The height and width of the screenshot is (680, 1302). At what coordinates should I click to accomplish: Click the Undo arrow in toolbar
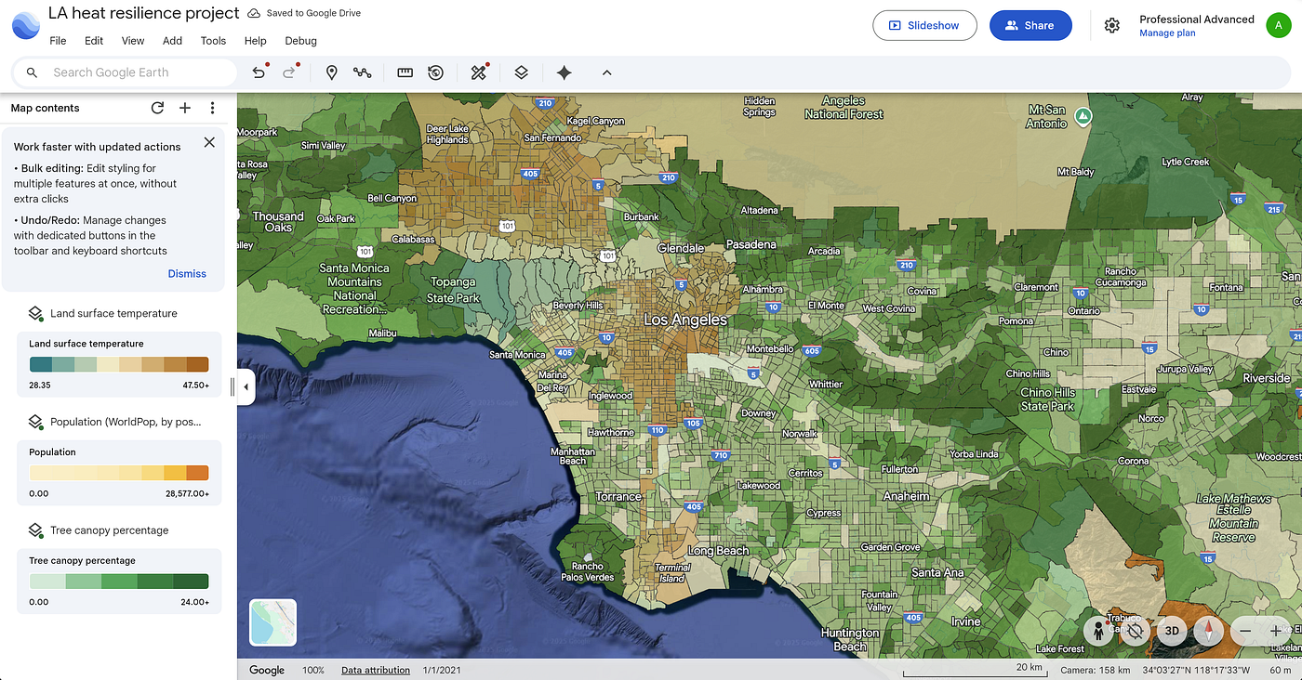point(259,72)
